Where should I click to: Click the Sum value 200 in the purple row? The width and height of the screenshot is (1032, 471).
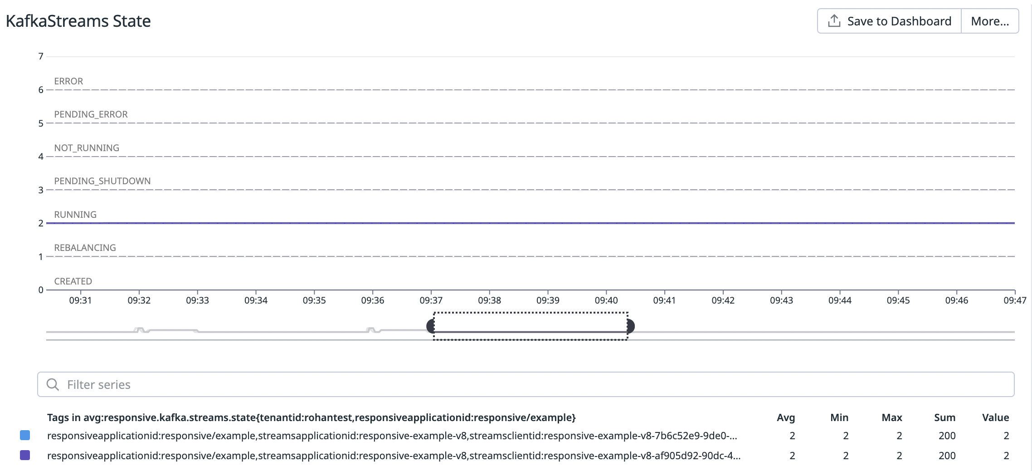tap(947, 456)
